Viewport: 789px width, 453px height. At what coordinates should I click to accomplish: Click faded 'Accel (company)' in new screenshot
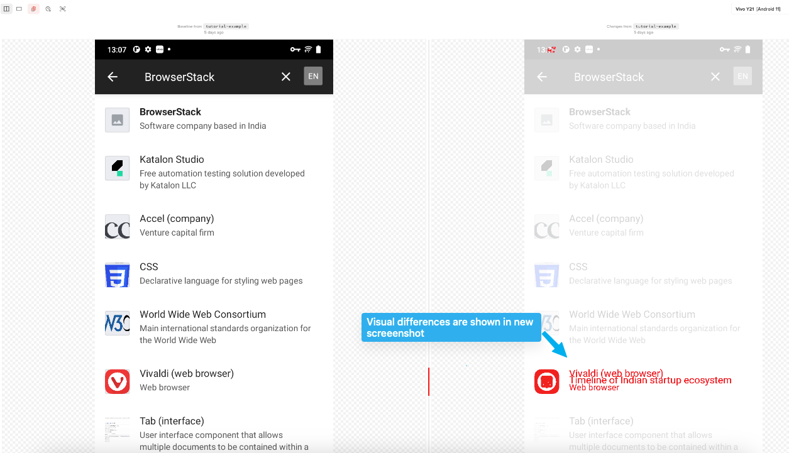(x=606, y=219)
